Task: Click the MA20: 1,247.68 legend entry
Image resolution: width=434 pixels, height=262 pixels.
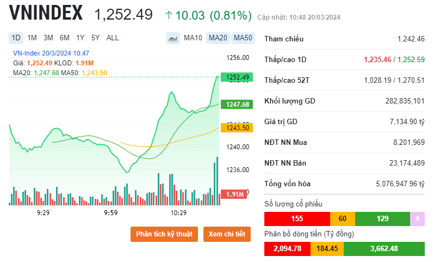Action: coord(36,73)
